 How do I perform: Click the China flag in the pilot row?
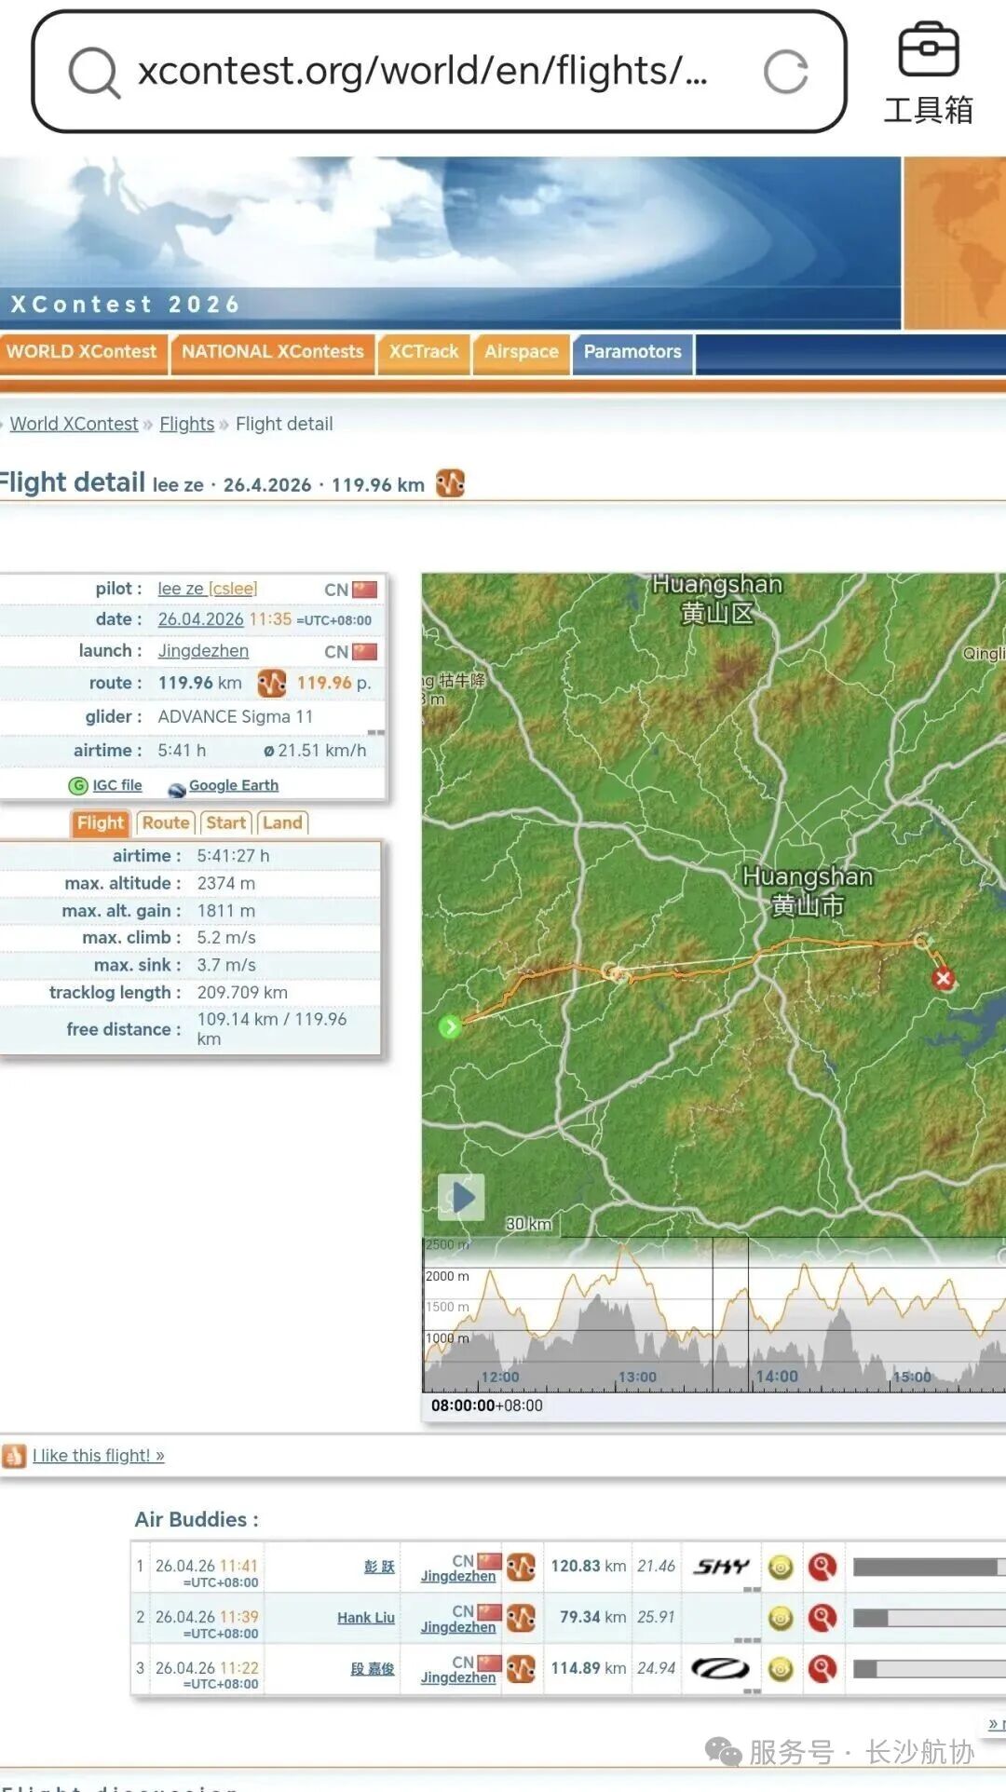365,590
